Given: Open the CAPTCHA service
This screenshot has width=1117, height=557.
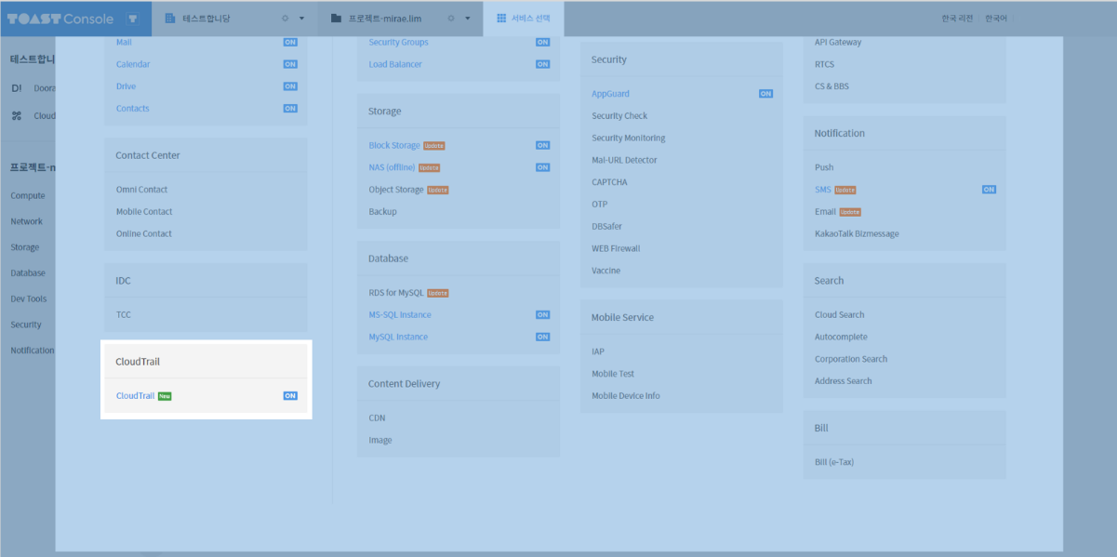Looking at the screenshot, I should tap(609, 182).
